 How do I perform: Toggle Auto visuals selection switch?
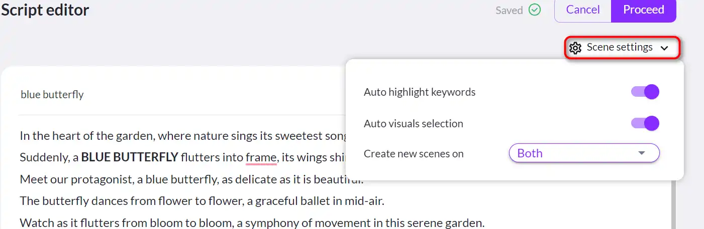click(645, 123)
